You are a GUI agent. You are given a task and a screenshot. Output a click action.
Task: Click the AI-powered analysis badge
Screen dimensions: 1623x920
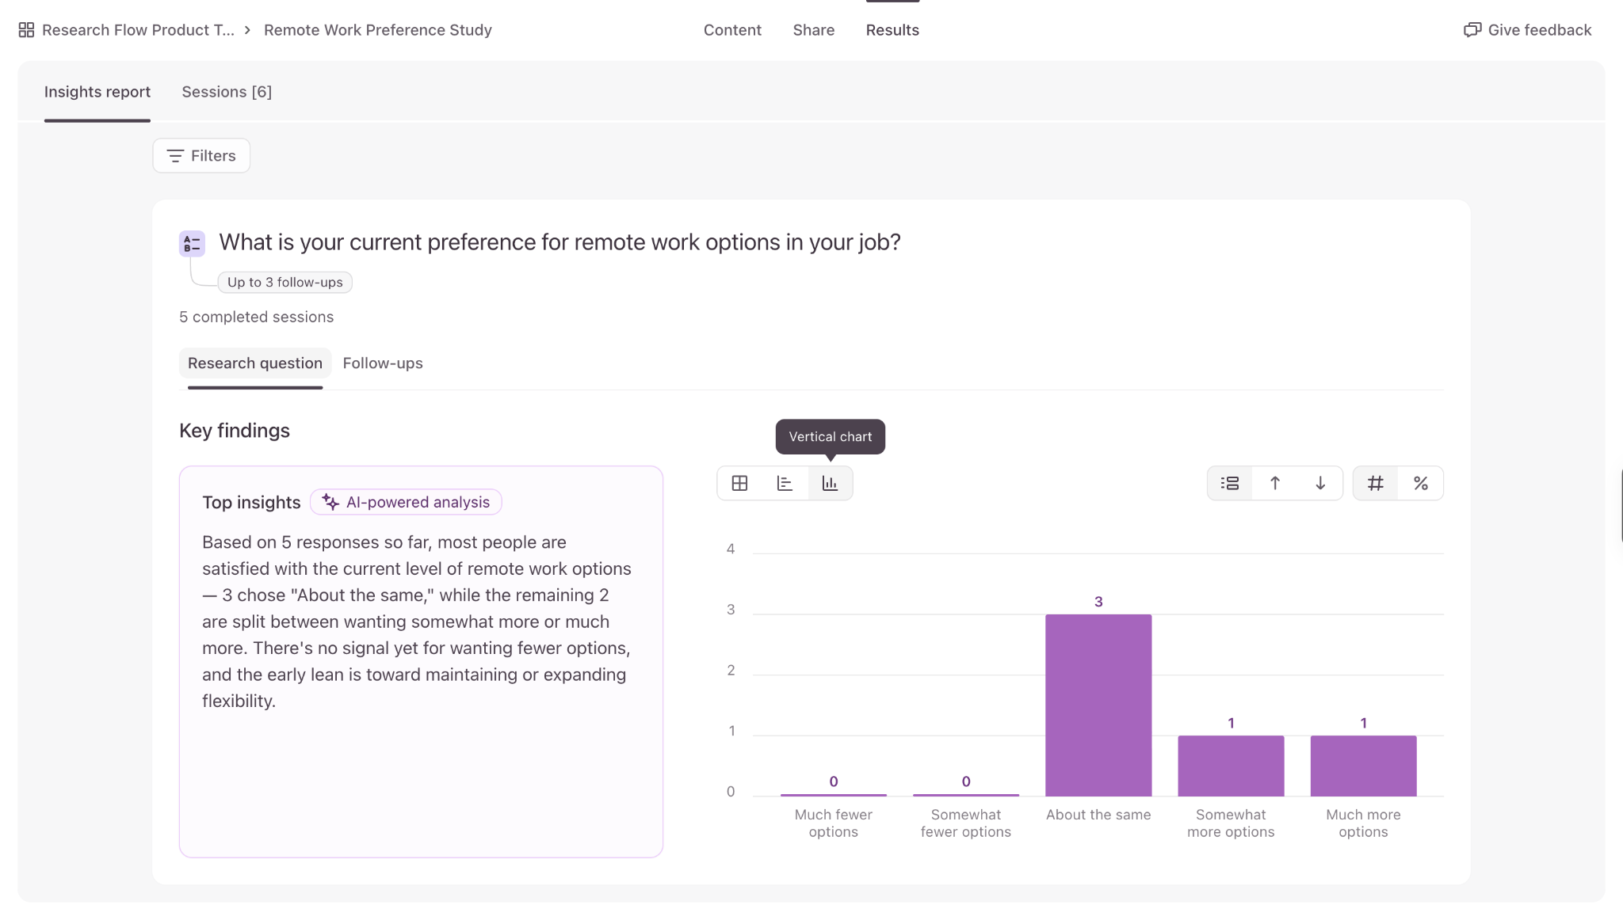(x=406, y=502)
